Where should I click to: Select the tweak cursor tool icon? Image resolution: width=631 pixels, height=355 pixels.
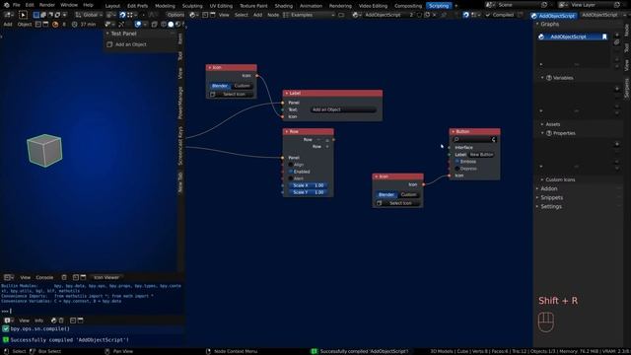[23, 15]
